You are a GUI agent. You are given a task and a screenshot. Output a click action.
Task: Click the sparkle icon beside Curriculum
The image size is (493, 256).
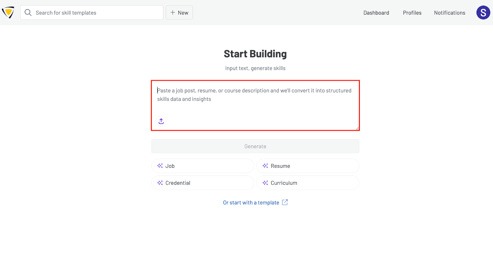tap(265, 183)
